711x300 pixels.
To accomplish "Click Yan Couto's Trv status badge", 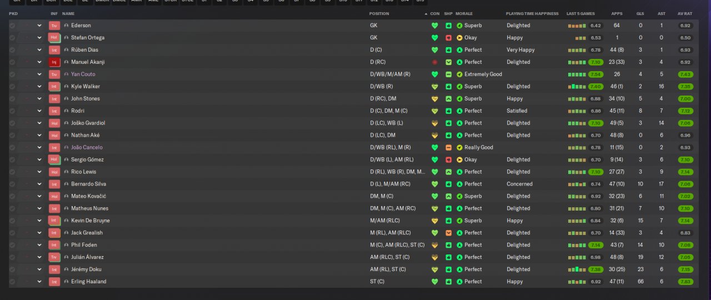I will [x=54, y=74].
